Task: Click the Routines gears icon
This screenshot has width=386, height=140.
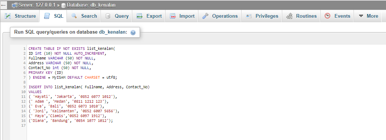Action: [x=289, y=16]
